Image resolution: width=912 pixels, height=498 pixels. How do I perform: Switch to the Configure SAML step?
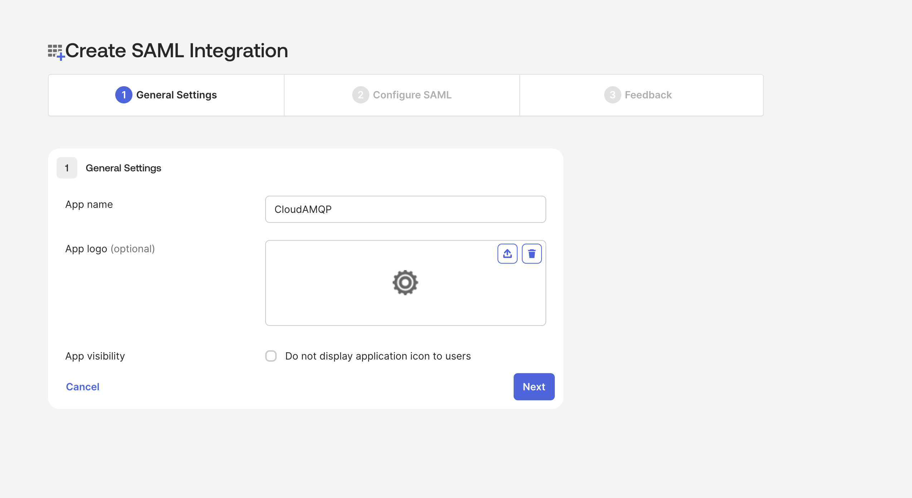pyautogui.click(x=401, y=95)
